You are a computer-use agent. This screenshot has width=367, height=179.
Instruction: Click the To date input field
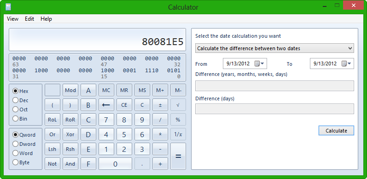332,64
